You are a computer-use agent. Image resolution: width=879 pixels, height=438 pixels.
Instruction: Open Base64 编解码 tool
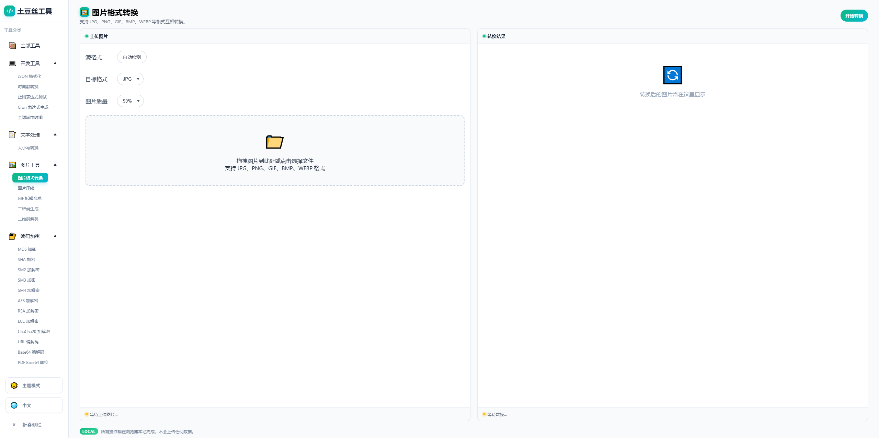[31, 352]
